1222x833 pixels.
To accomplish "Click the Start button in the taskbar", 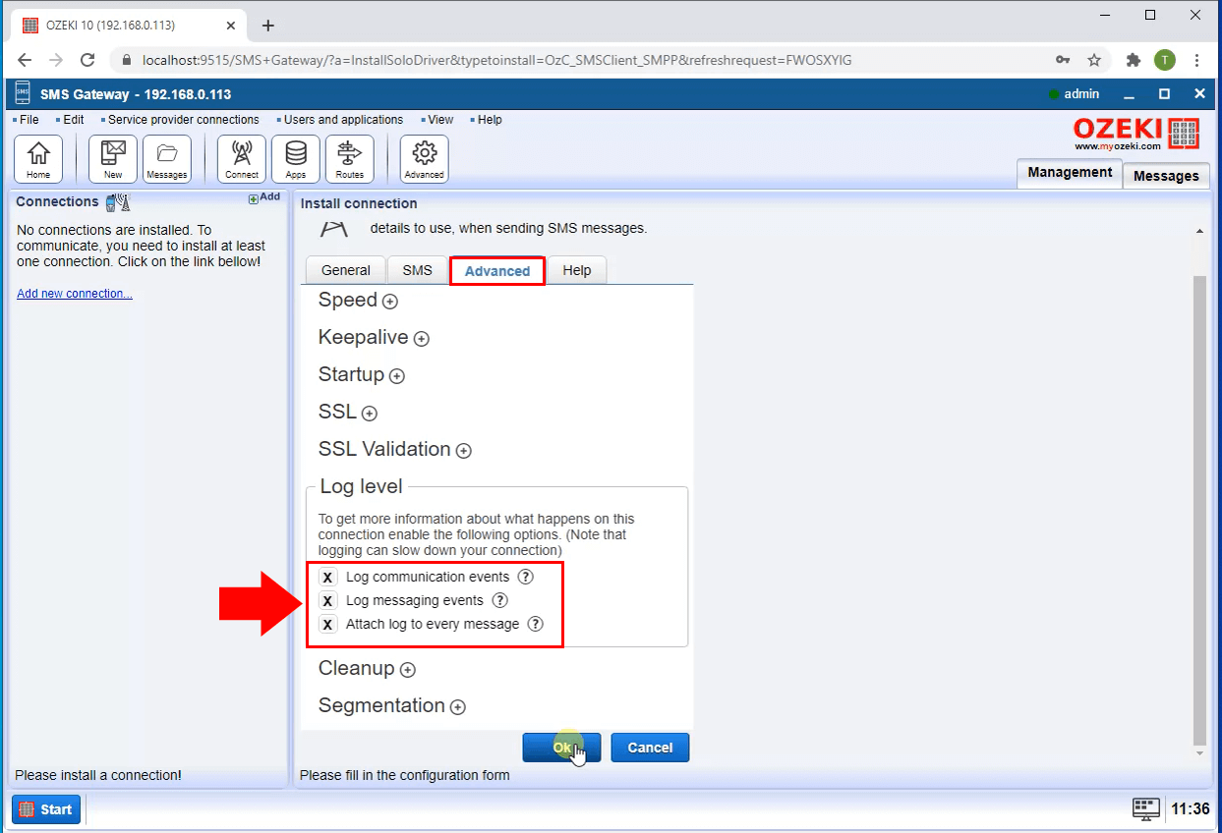I will point(45,808).
